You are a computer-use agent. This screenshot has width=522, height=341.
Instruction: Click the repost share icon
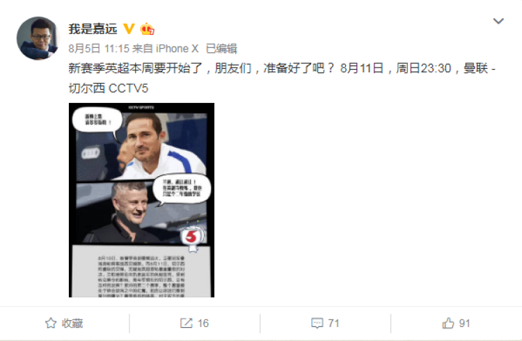(186, 323)
